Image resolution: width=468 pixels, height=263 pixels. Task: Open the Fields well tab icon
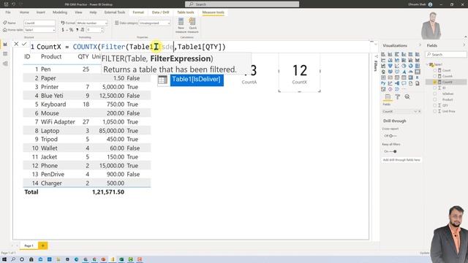(388, 97)
